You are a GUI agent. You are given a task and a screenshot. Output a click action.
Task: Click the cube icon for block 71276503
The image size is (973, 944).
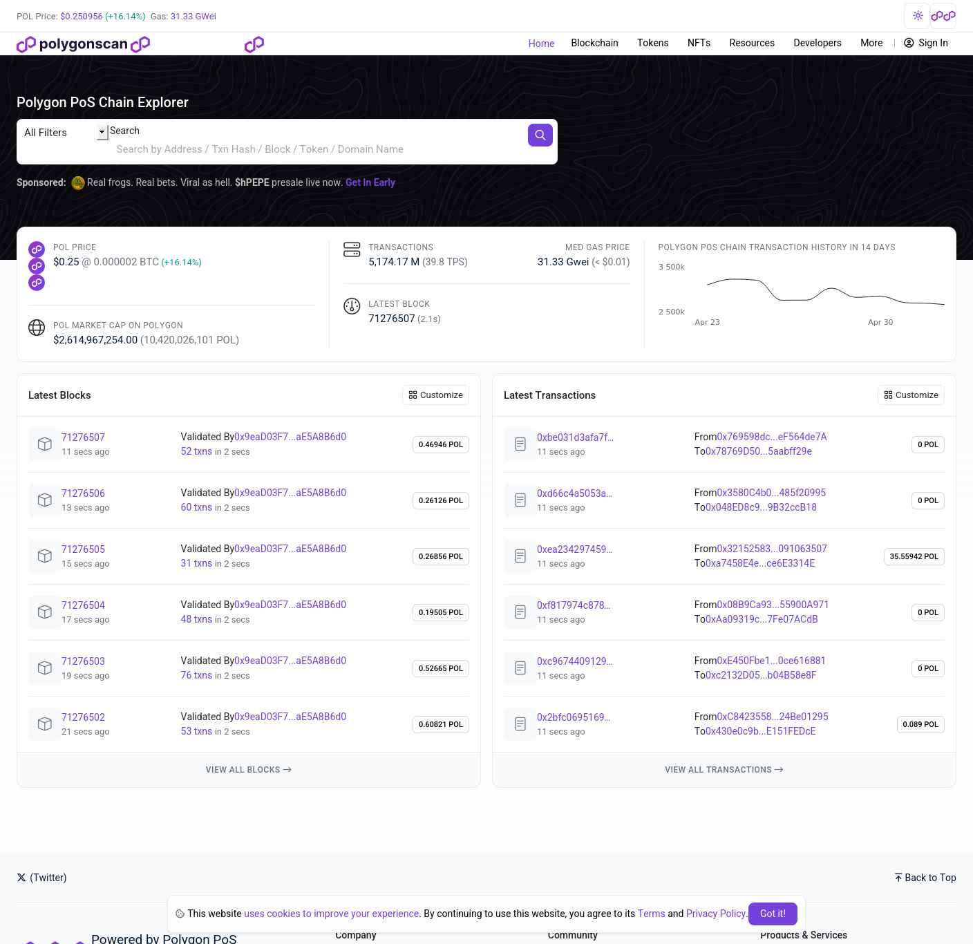[45, 668]
